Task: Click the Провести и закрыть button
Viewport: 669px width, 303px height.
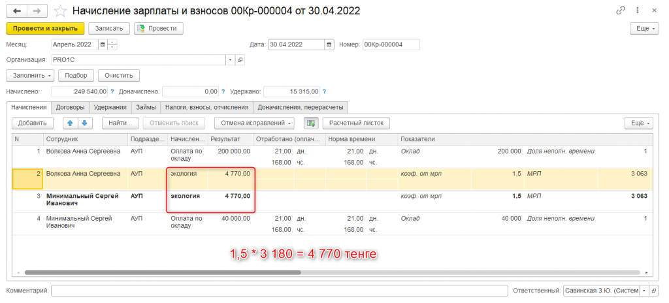Action: tap(45, 29)
